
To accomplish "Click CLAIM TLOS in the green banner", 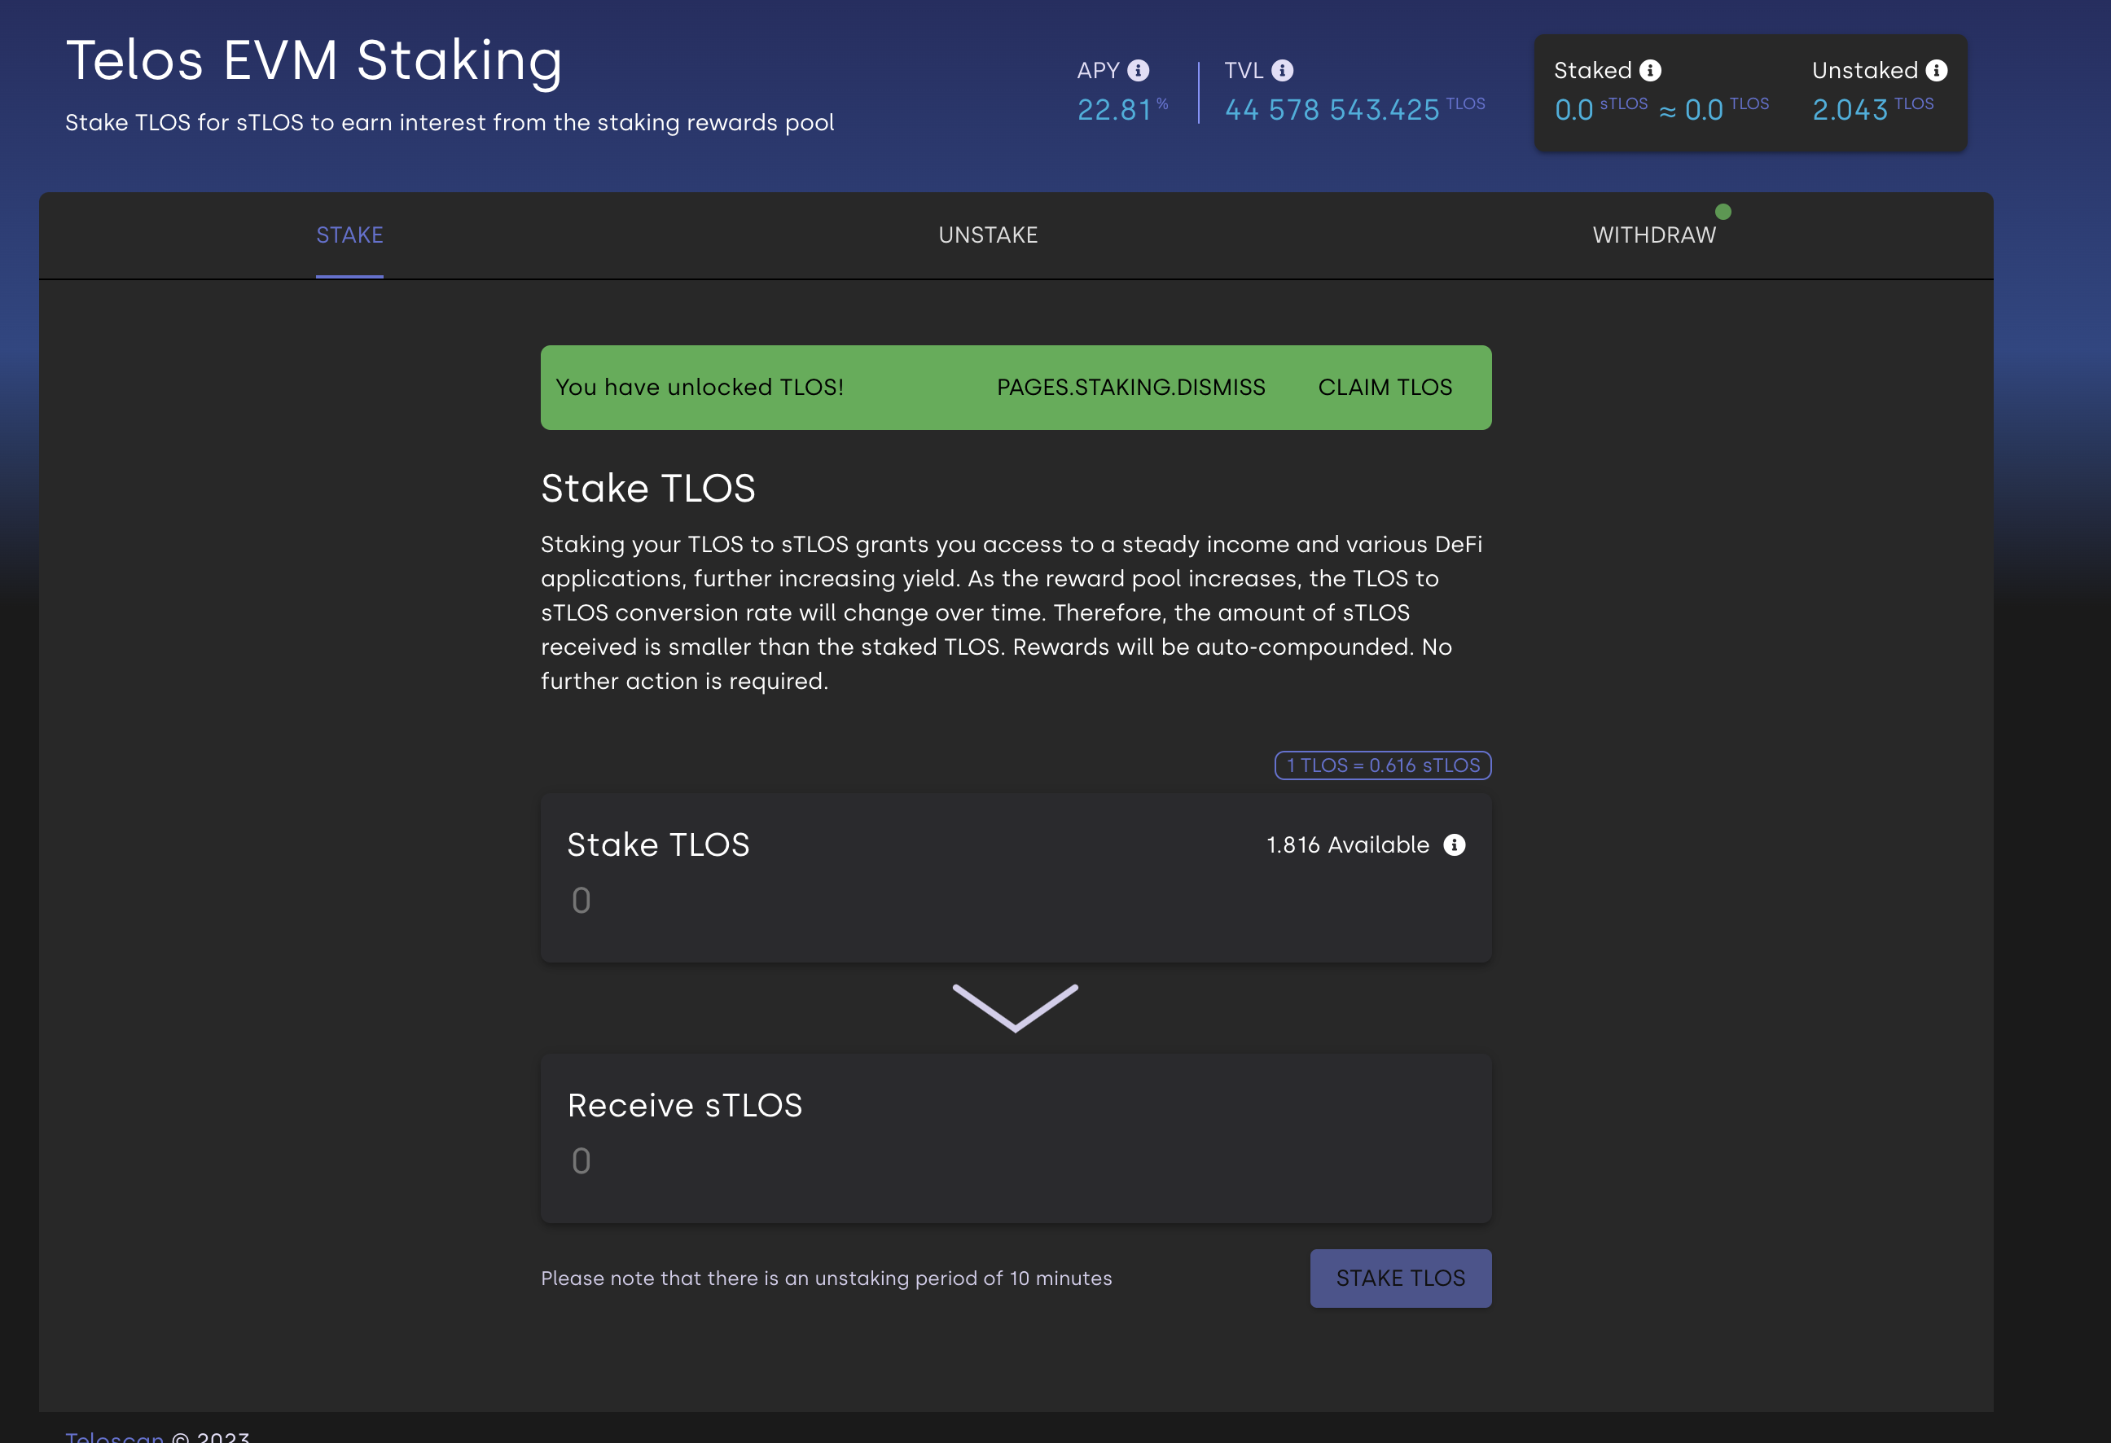I will (1385, 387).
